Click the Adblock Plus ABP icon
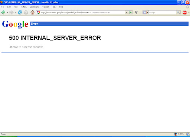 tap(185, 13)
